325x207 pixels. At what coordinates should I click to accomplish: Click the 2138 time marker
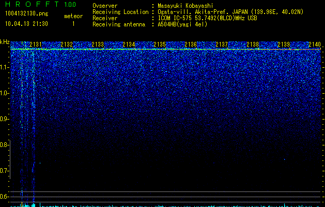(253, 45)
